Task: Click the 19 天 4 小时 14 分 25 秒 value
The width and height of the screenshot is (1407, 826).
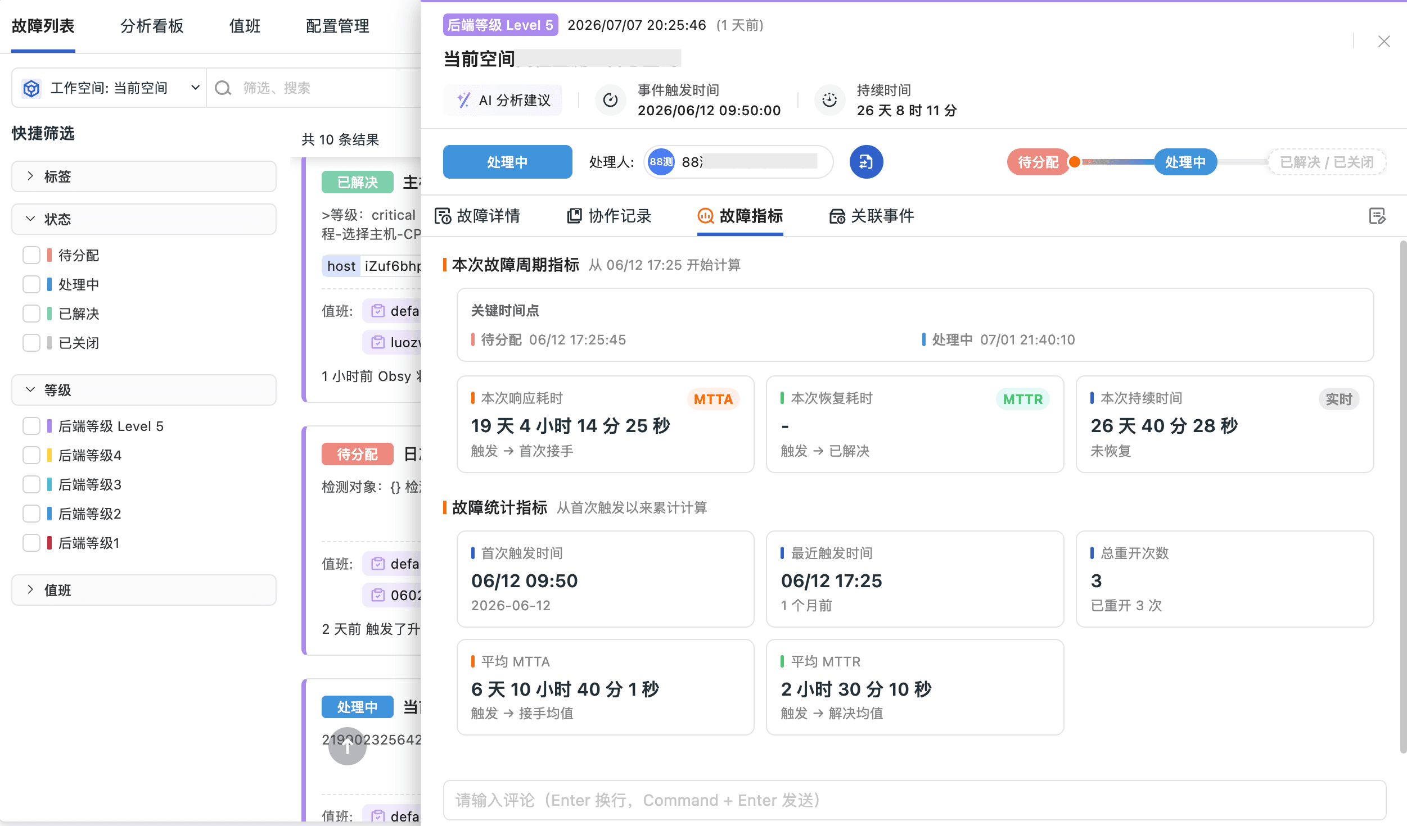Action: (571, 425)
